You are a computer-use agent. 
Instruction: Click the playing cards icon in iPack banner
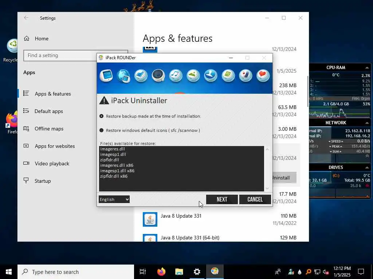[x=246, y=76]
